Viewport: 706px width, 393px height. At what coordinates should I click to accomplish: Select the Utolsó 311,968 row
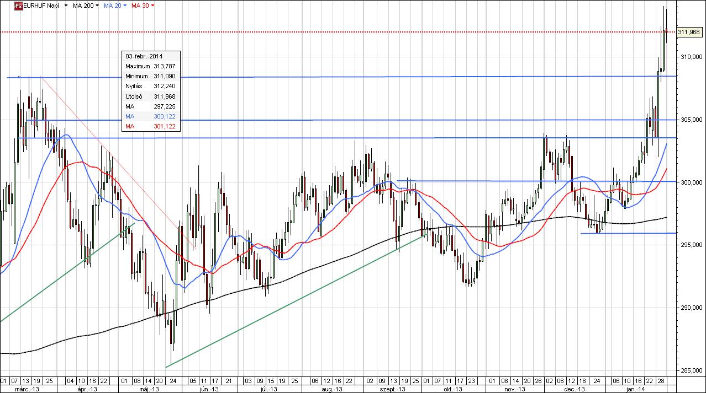pos(151,96)
